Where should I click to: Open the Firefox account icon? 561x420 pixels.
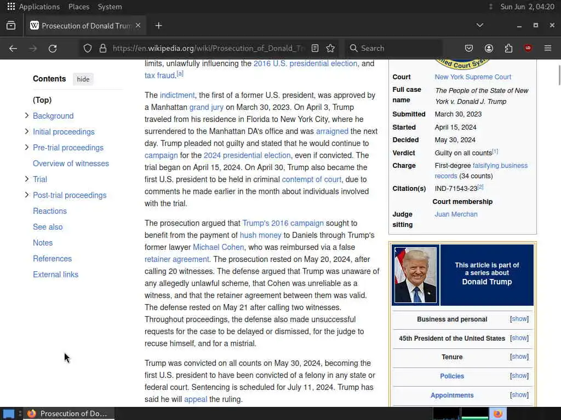[x=489, y=48]
